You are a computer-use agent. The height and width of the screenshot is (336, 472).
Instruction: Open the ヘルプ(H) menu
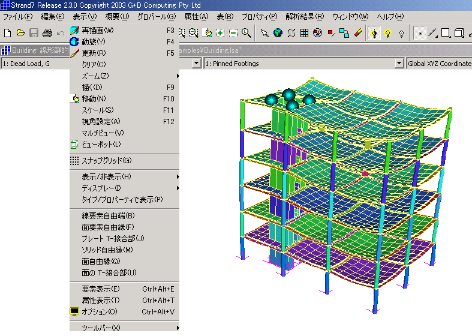point(390,17)
